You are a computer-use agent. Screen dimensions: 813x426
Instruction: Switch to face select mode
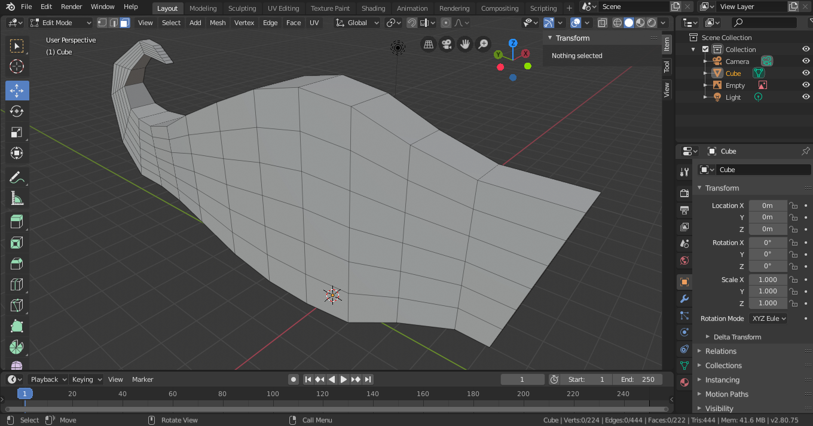point(124,23)
